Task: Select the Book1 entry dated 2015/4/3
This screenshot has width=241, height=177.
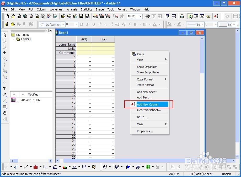Action: pyautogui.click(x=26, y=100)
